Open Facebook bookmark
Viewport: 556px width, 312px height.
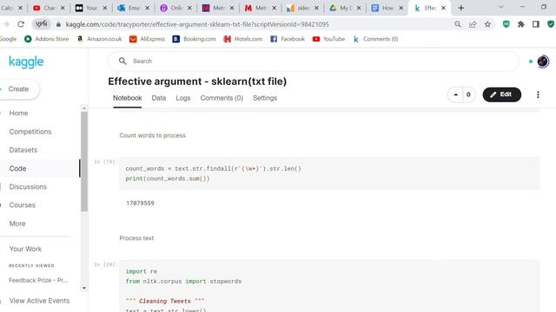click(x=288, y=39)
